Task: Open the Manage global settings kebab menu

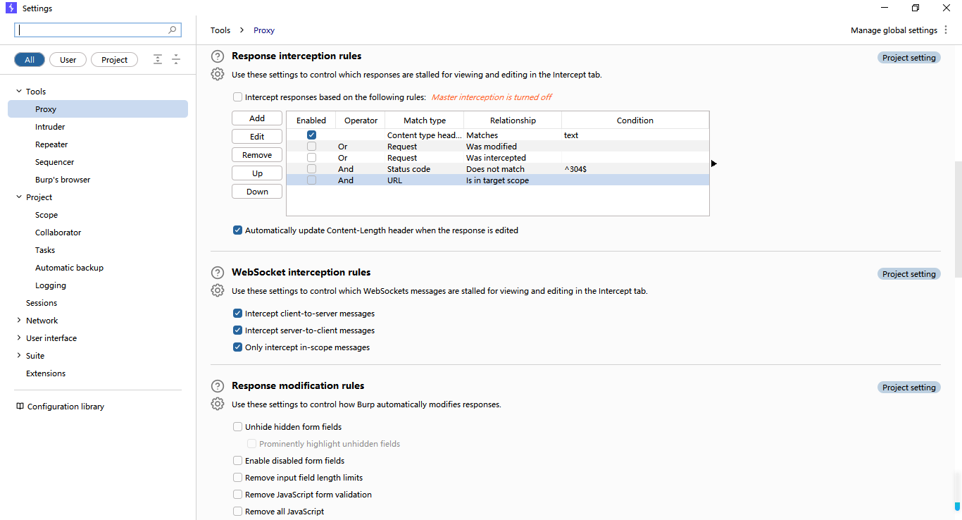Action: coord(946,30)
